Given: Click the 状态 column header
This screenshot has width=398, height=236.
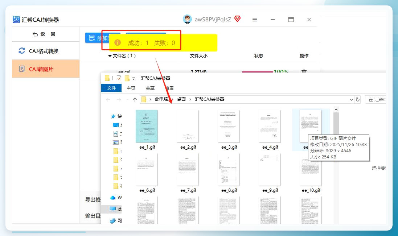Looking at the screenshot, I should [259, 56].
